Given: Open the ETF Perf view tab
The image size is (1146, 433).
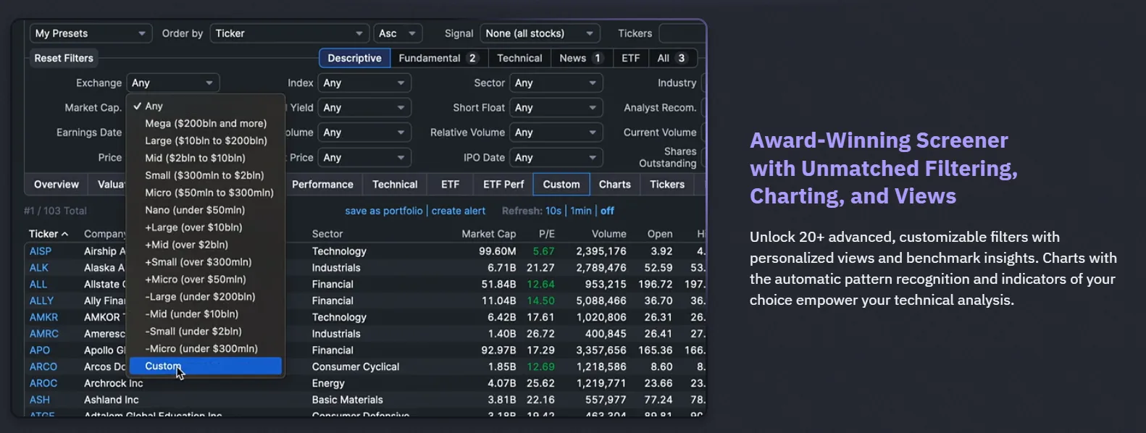Looking at the screenshot, I should [503, 185].
